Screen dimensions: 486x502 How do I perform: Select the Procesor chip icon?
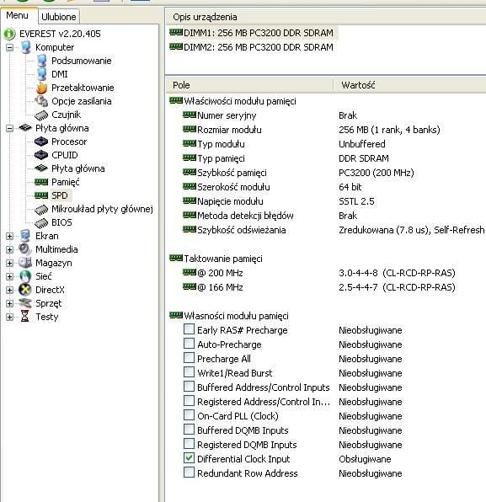point(41,142)
